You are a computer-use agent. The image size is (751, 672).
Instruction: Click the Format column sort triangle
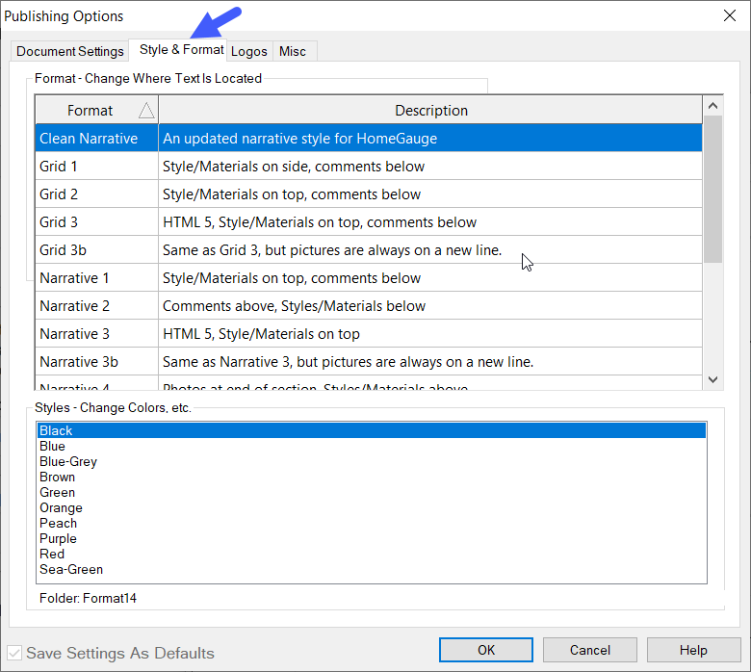[x=145, y=111]
